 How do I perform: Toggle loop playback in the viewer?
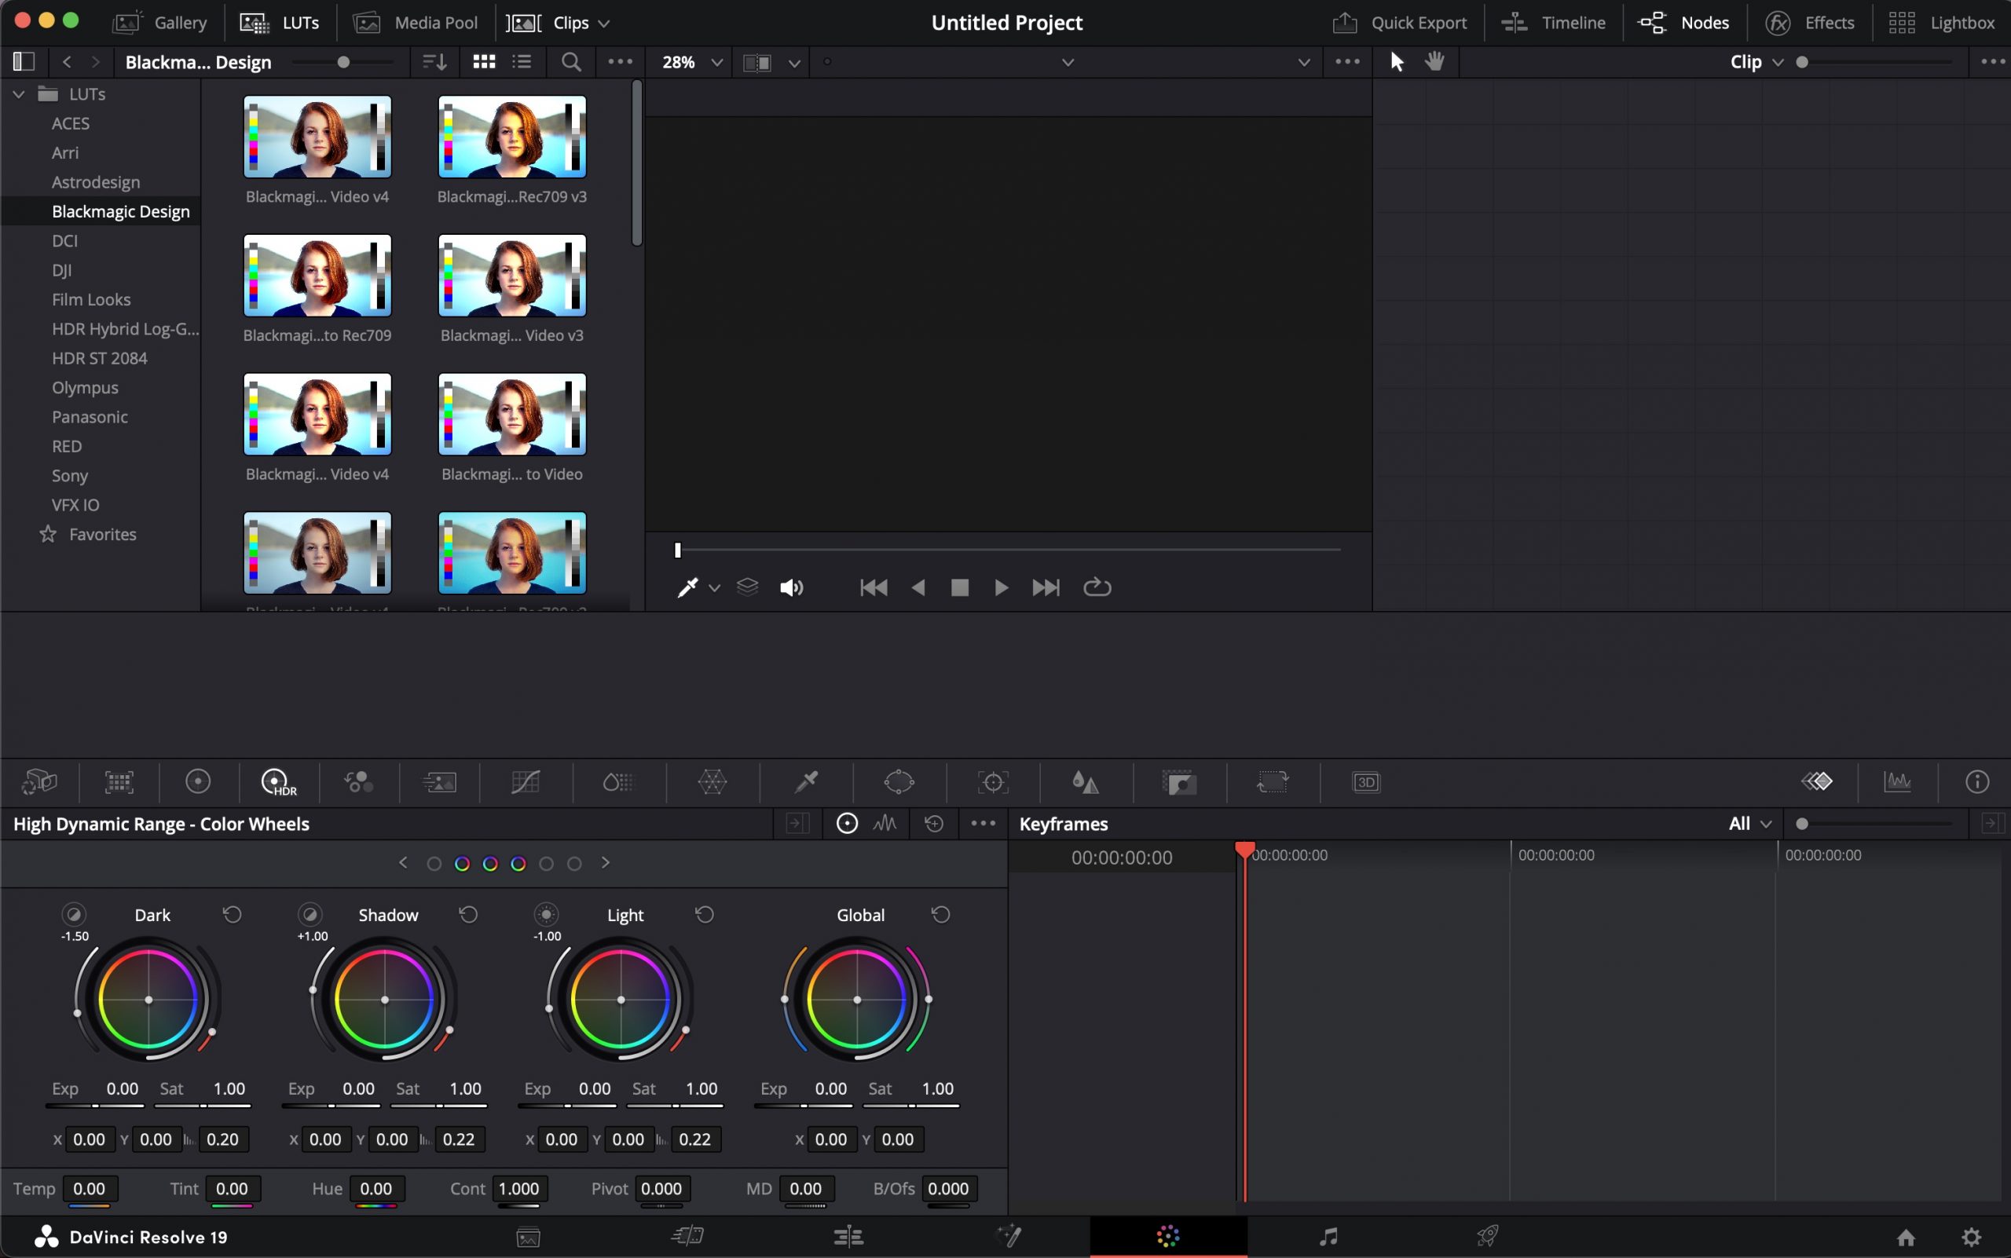tap(1097, 588)
